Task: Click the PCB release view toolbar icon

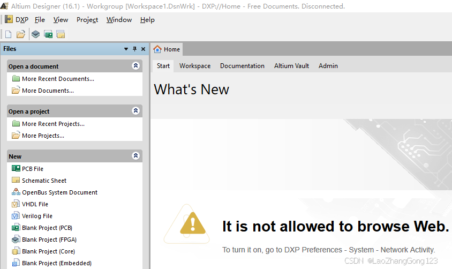Action: click(x=48, y=34)
